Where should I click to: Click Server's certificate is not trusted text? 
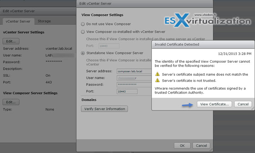point(189,81)
